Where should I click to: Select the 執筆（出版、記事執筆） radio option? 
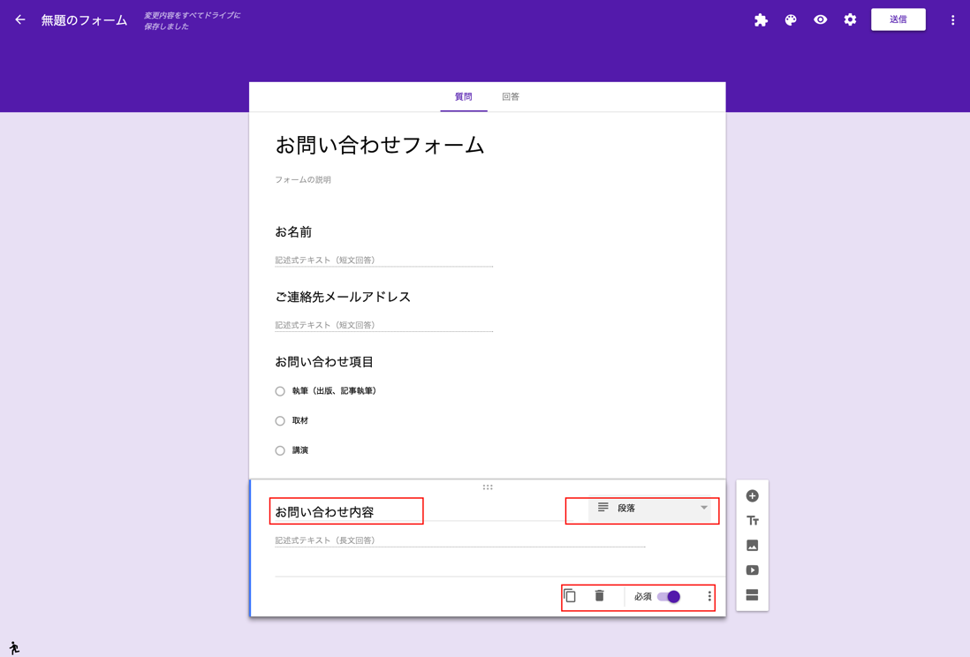(x=280, y=391)
